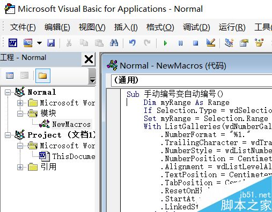Viewport: 272px width, 212px height.
Task: Click the Reset stop square icon
Action: tap(196, 43)
